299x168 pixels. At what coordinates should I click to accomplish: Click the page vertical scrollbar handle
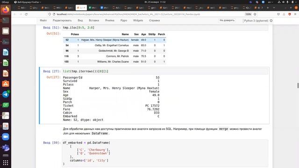coord(298,85)
